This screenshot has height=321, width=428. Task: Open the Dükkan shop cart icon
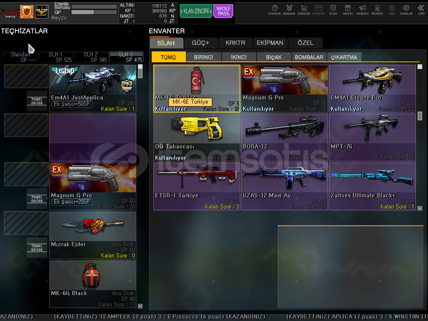(304, 10)
